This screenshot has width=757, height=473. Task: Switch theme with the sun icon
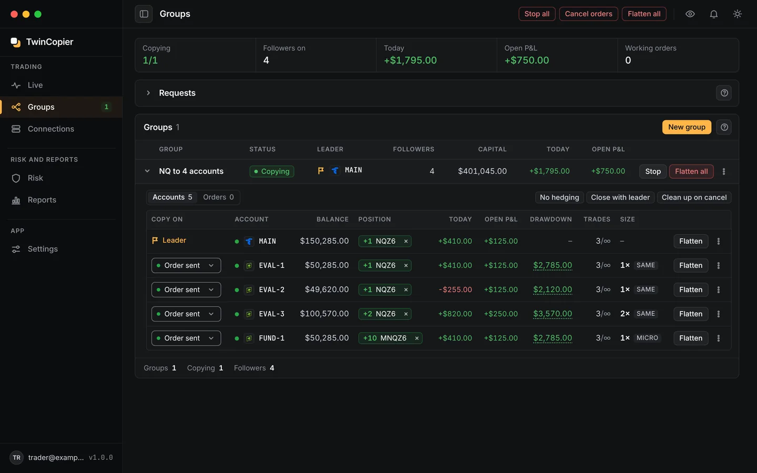coord(737,14)
